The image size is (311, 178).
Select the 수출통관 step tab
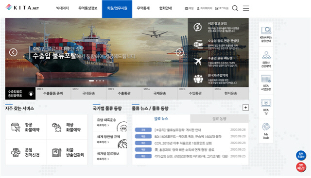coord(124,93)
